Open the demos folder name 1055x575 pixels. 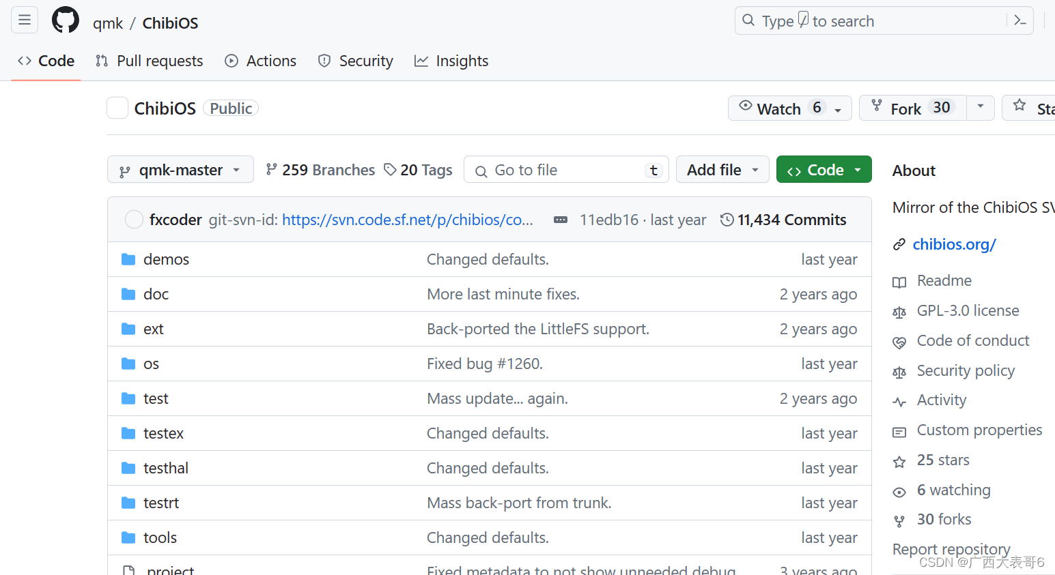coord(166,259)
